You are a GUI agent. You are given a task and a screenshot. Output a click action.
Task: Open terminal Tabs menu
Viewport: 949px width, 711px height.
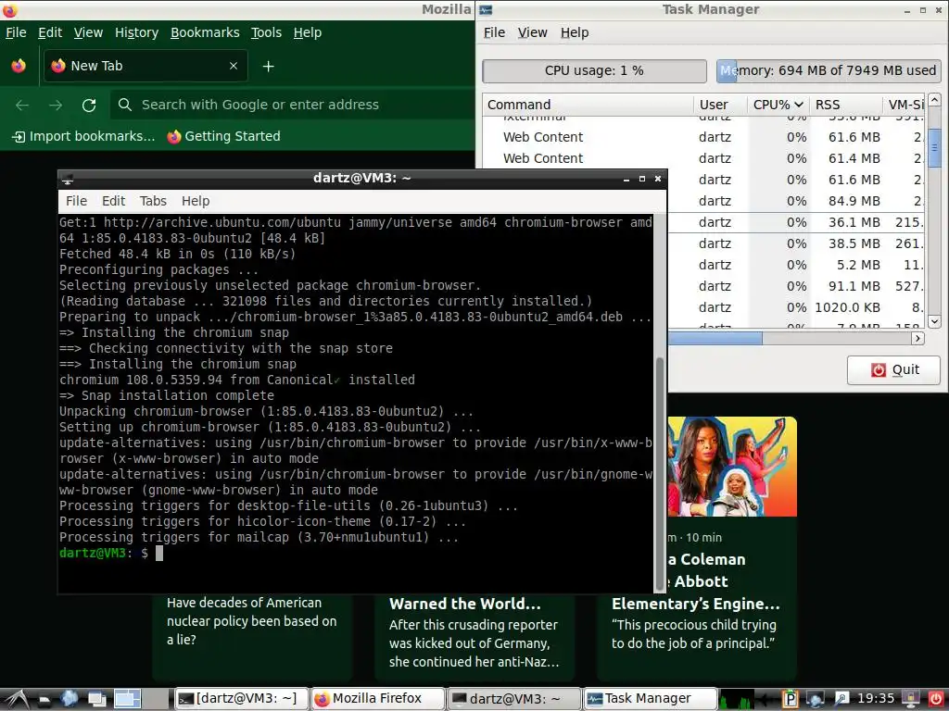click(153, 201)
